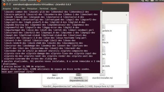Open the Editar menu in the terminal

[x=16, y=8]
